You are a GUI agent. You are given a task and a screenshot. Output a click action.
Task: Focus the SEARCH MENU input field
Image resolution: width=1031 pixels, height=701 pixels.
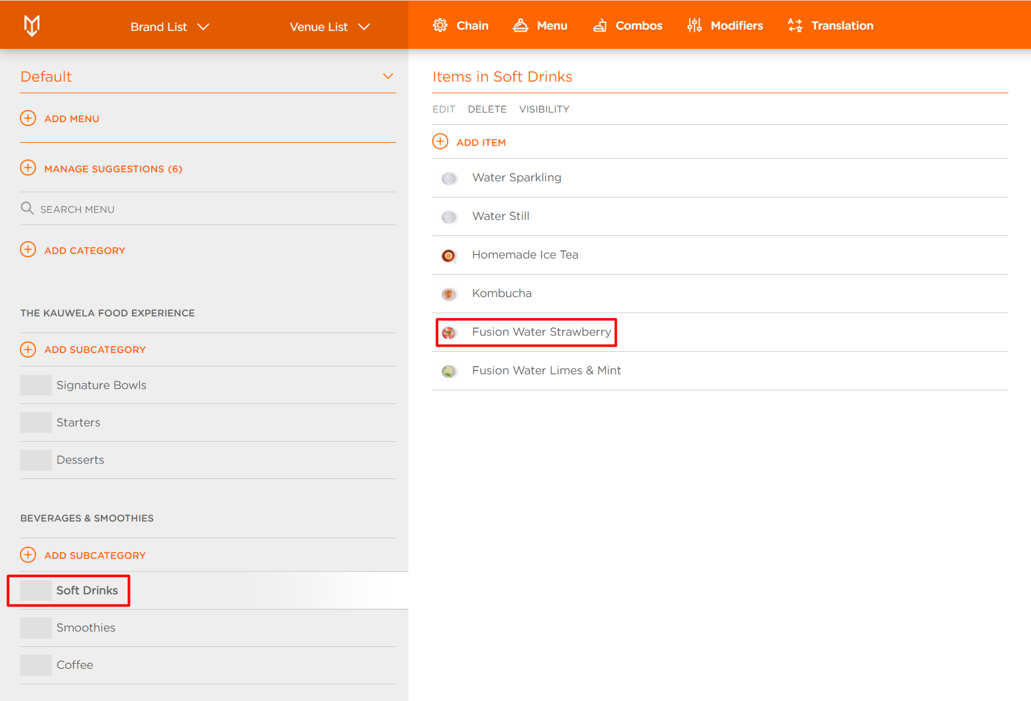[x=208, y=209]
